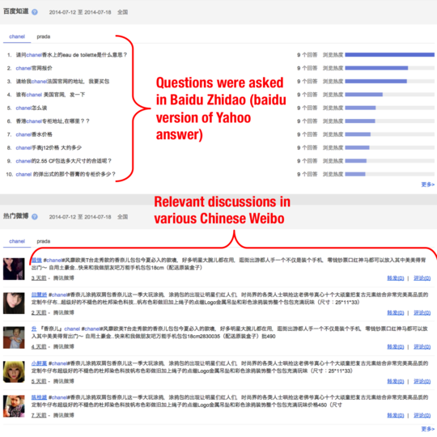
Task: Open question 2 'chanel官网报价'
Action: click(34, 68)
